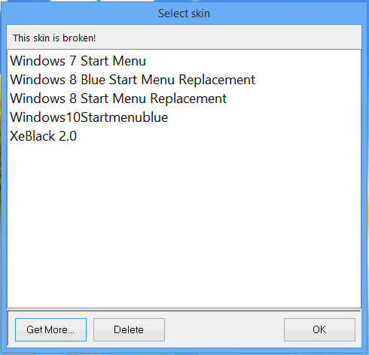The width and height of the screenshot is (369, 355).
Task: Click blank row space right of Windows 7 Start Menu
Action: (x=254, y=61)
